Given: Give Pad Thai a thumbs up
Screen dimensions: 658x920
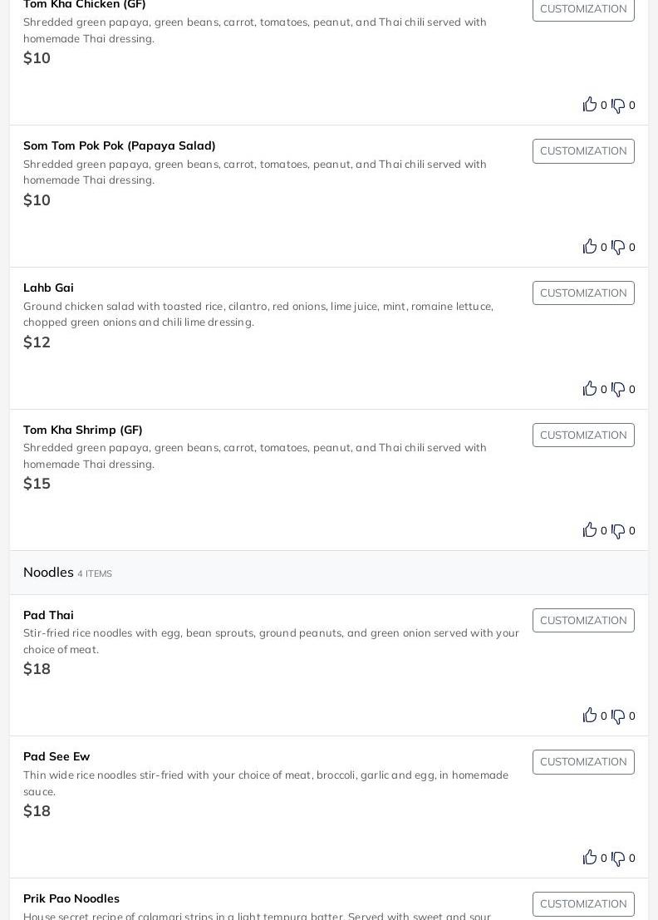Looking at the screenshot, I should pyautogui.click(x=590, y=715).
